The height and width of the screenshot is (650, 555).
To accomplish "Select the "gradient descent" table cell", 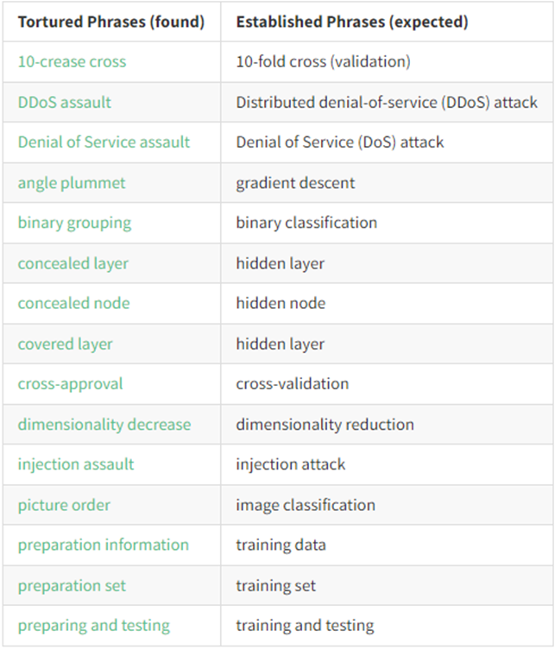I will [x=295, y=183].
